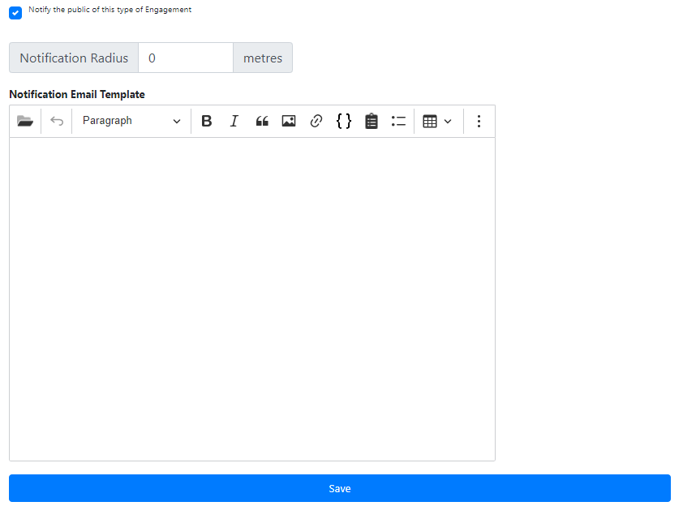Viewport: 683px width, 506px height.
Task: Click inside the email template editing area
Action: [x=251, y=298]
